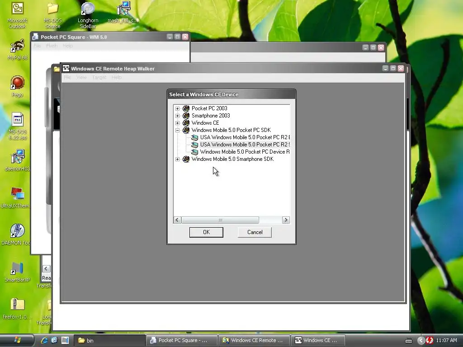
Task: Click the 11:07 AM system clock
Action: pyautogui.click(x=446, y=341)
